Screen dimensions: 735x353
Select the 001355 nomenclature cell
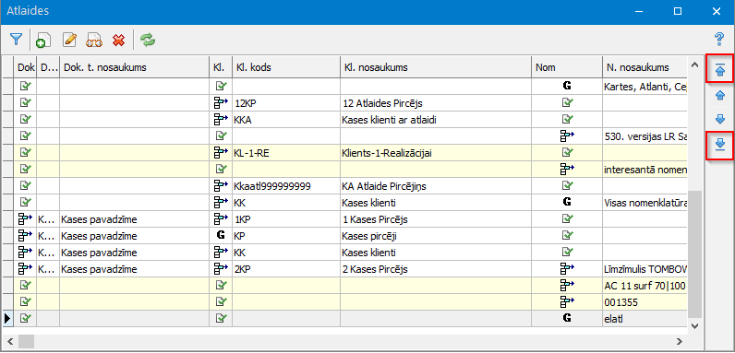click(645, 302)
